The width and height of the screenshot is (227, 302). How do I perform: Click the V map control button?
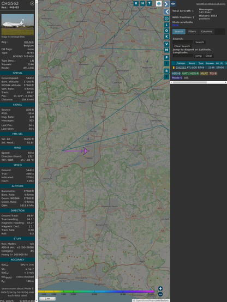tap(166, 44)
